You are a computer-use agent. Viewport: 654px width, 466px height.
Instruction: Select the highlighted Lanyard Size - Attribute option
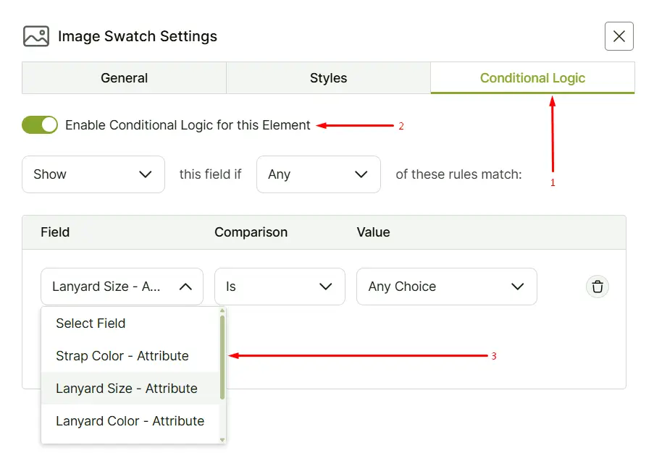pos(125,389)
